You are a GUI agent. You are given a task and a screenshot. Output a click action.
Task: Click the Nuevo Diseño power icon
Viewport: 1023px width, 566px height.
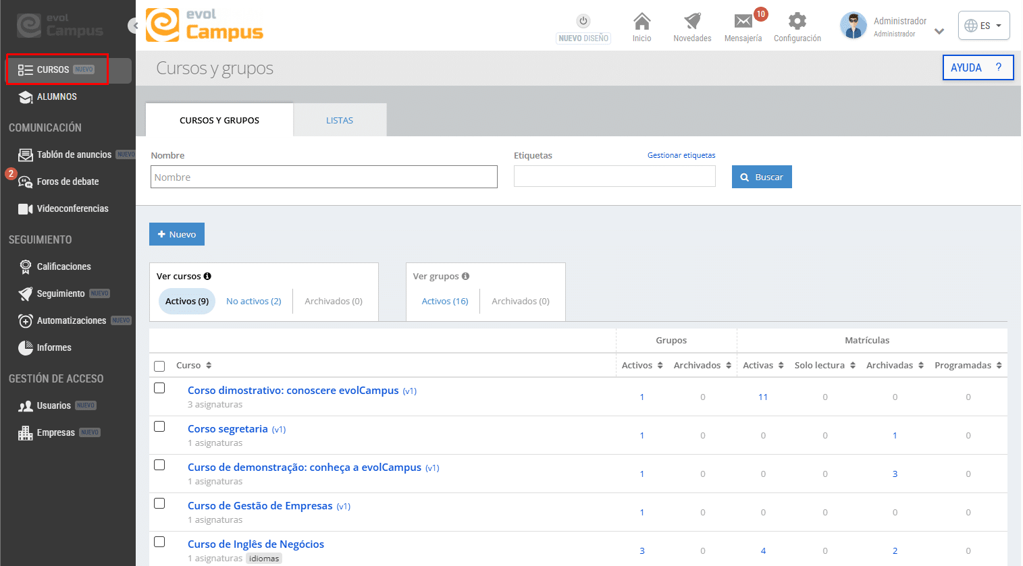583,21
